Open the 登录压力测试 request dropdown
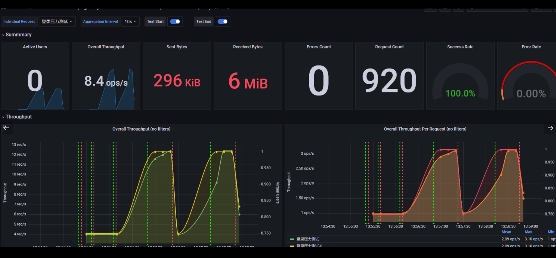Screen dimensions: 556x258 [57, 21]
